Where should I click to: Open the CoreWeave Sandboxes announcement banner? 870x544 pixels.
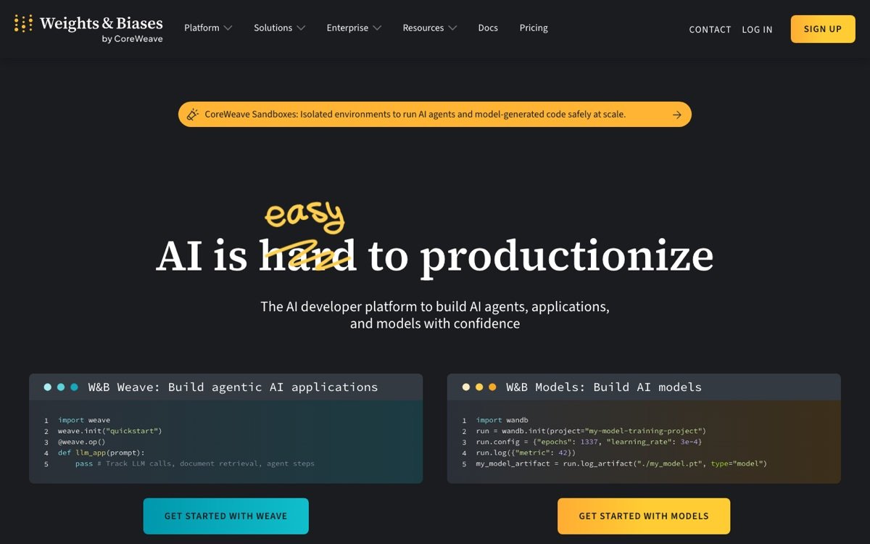pos(435,115)
